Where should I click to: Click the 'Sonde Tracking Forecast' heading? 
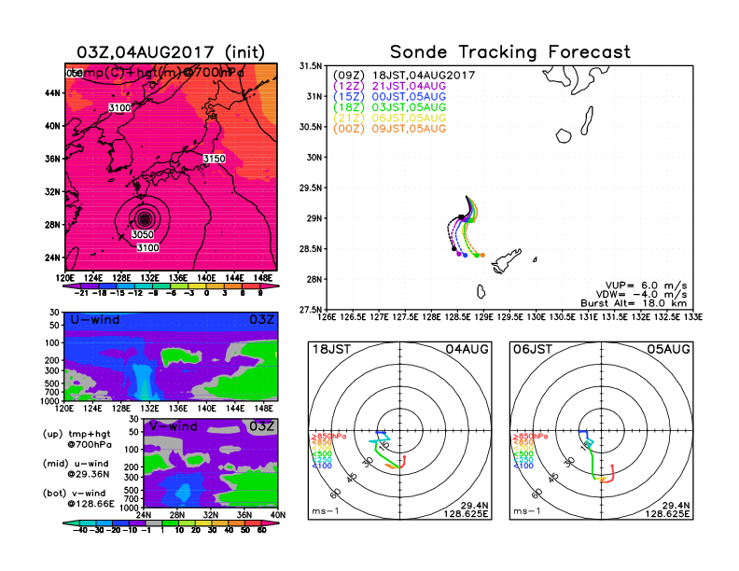click(510, 52)
